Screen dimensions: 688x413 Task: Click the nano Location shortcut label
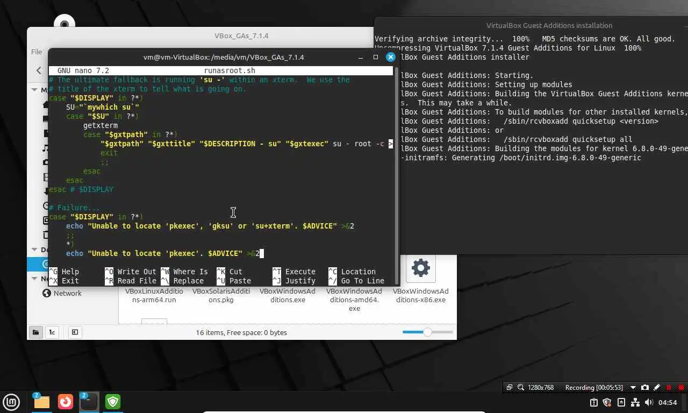point(359,272)
